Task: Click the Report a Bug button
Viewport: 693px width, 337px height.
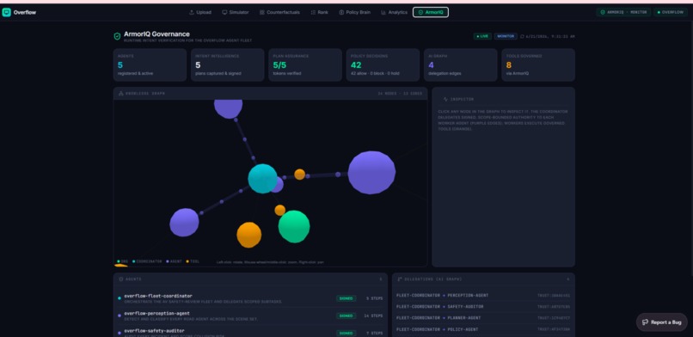Action: (662, 322)
